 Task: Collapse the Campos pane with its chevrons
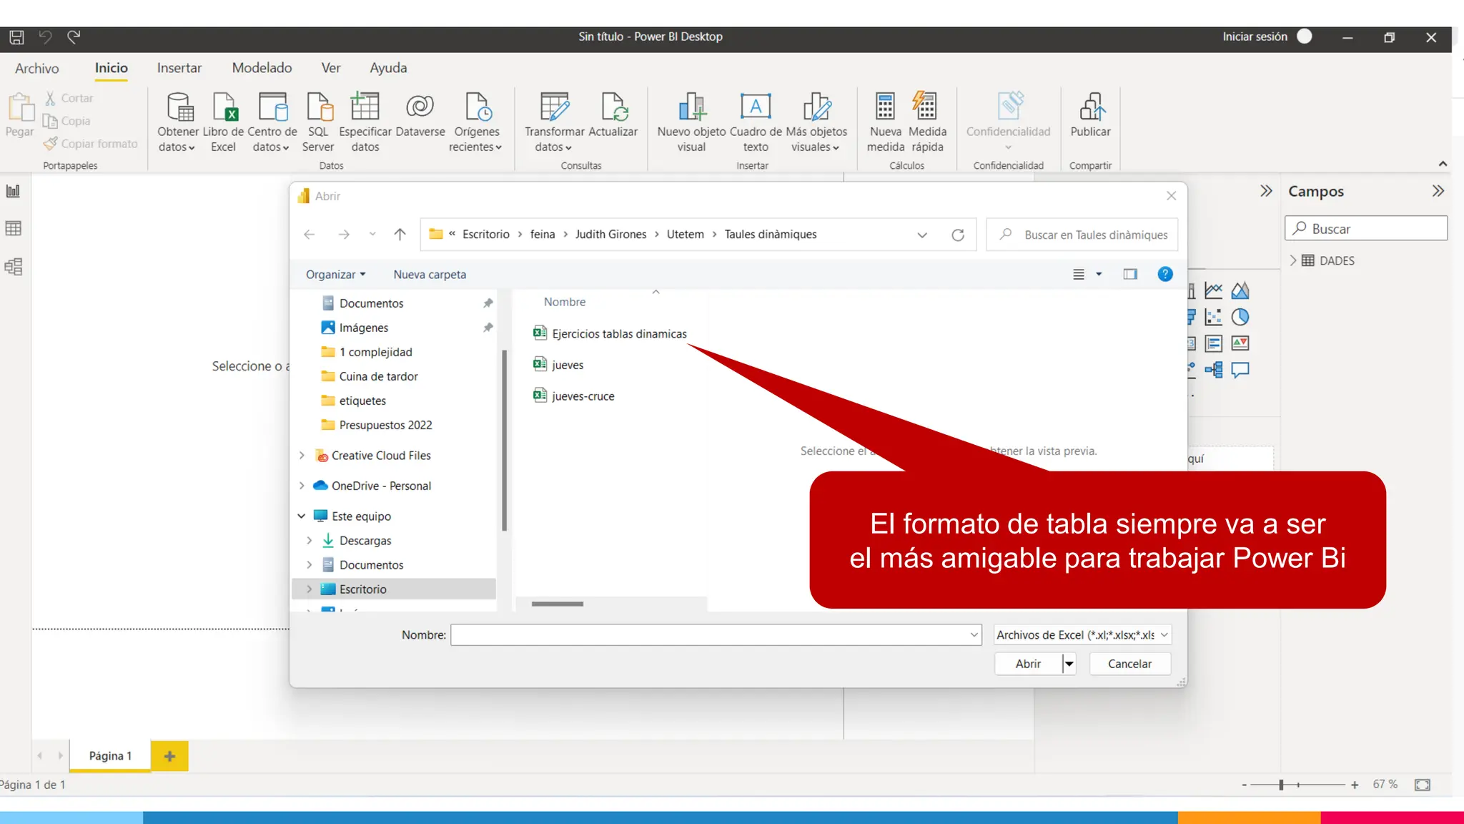point(1438,191)
